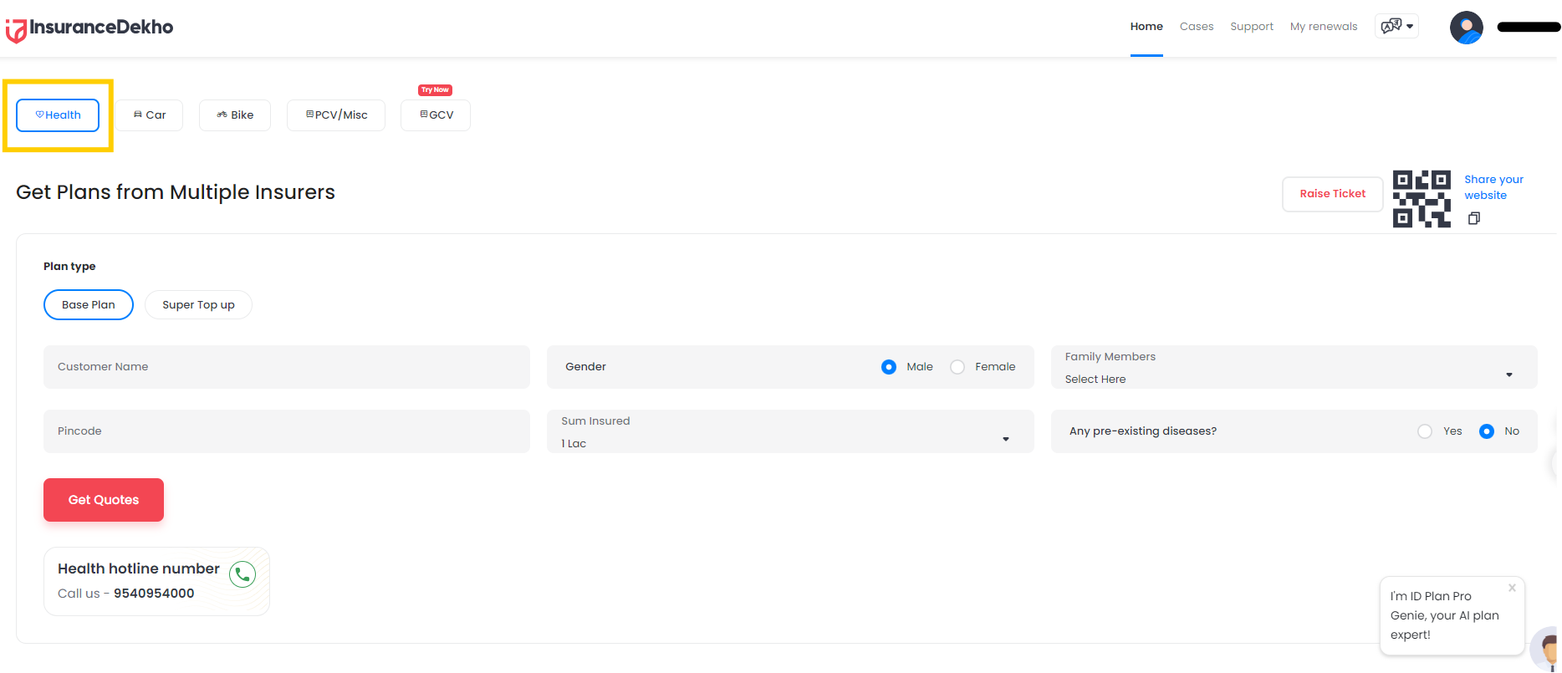Open the language switcher dropdown

(1396, 27)
